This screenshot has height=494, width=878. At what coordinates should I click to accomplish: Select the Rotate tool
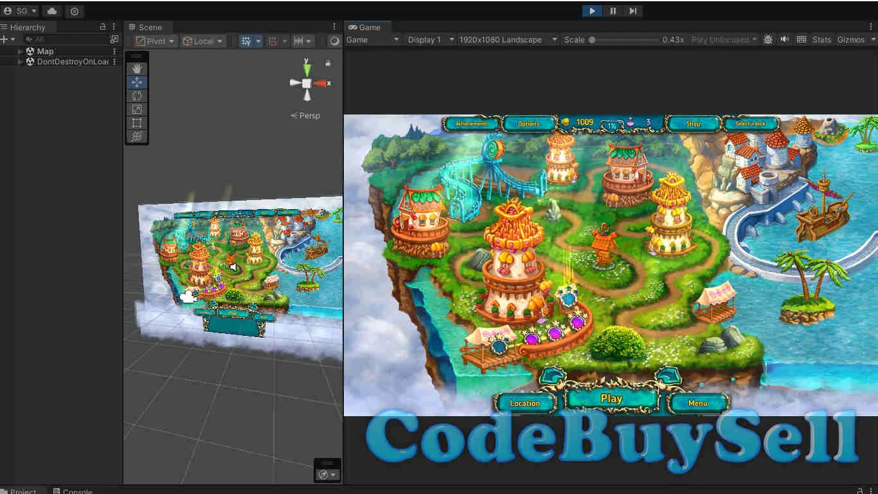click(x=137, y=96)
